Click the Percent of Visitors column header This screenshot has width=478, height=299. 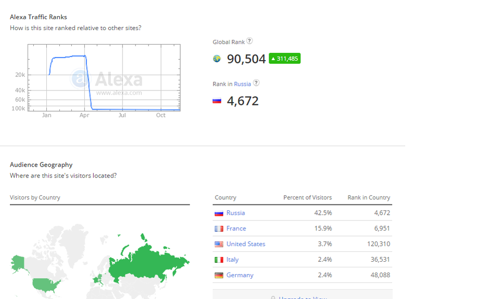click(x=308, y=197)
